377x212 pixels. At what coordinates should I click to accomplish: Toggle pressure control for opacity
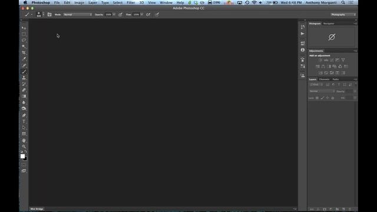(x=120, y=15)
